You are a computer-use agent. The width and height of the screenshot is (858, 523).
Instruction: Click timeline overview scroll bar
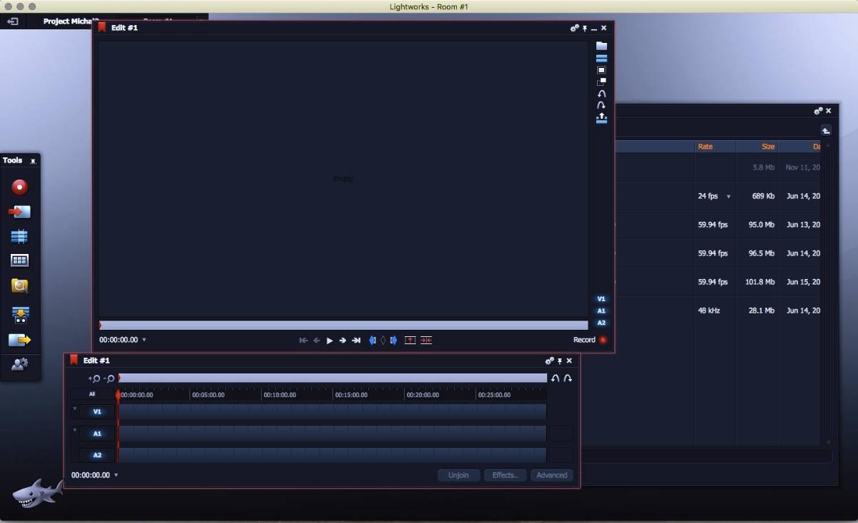pyautogui.click(x=332, y=378)
